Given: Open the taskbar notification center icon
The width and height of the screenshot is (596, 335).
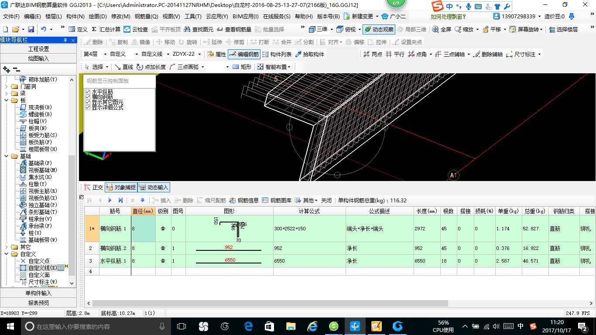Looking at the screenshot, I should pos(582,326).
